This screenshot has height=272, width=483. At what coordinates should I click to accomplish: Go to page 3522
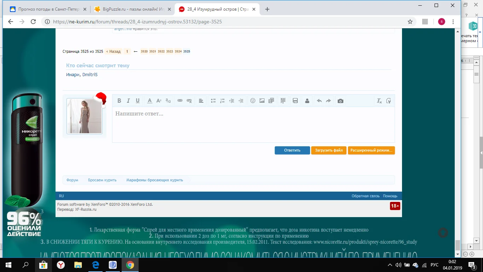pyautogui.click(x=161, y=51)
